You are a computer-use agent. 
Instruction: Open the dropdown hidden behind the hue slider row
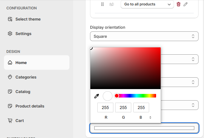coord(180,105)
